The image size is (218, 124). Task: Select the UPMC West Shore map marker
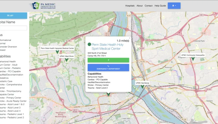click(66, 60)
